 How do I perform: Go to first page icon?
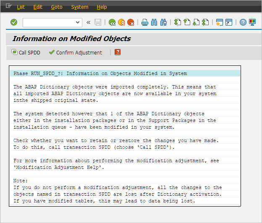point(178,22)
